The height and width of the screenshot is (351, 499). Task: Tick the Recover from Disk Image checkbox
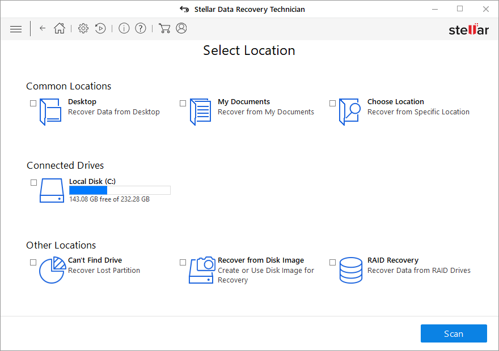click(x=183, y=262)
